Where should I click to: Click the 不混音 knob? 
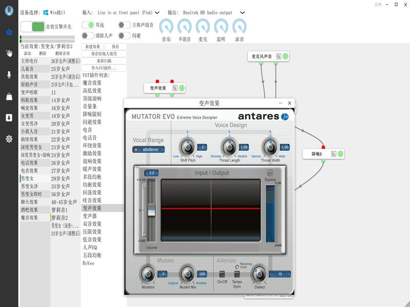coord(184,26)
